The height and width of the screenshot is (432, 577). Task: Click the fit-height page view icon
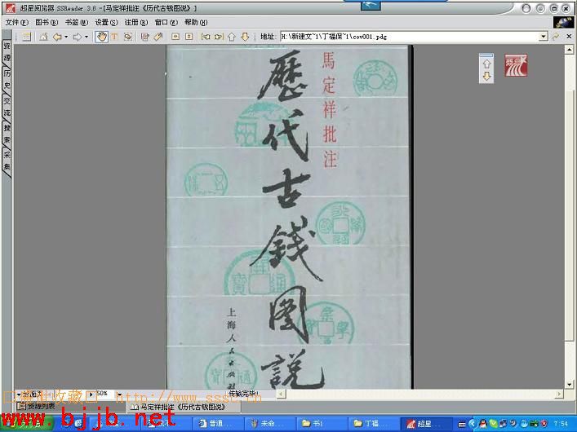[189, 37]
